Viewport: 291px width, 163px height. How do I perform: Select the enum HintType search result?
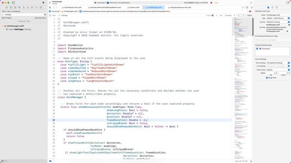[x=20, y=29]
